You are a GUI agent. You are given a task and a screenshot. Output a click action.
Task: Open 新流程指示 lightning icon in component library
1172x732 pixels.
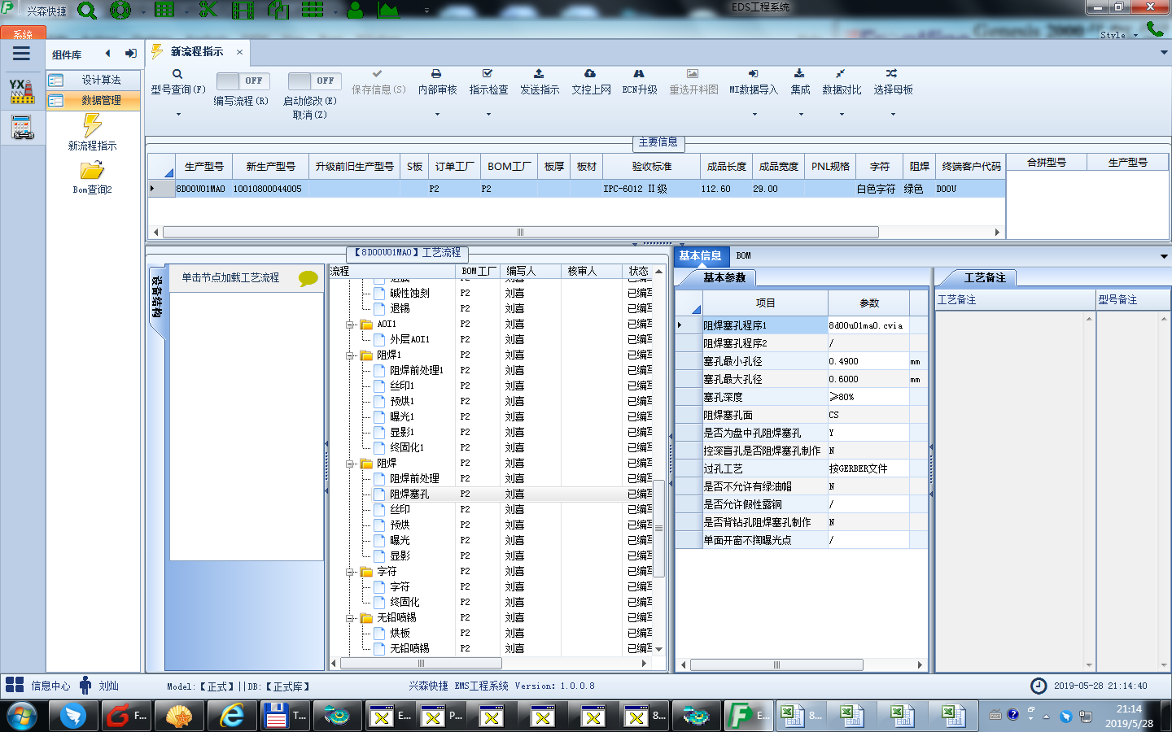click(92, 124)
